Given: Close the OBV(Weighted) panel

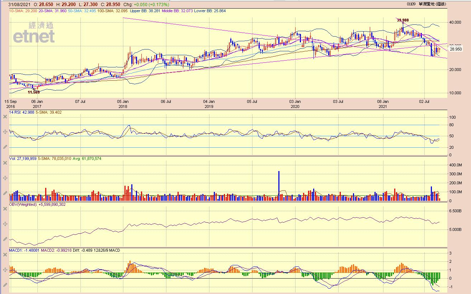Looking at the screenshot, I should 5,209.
